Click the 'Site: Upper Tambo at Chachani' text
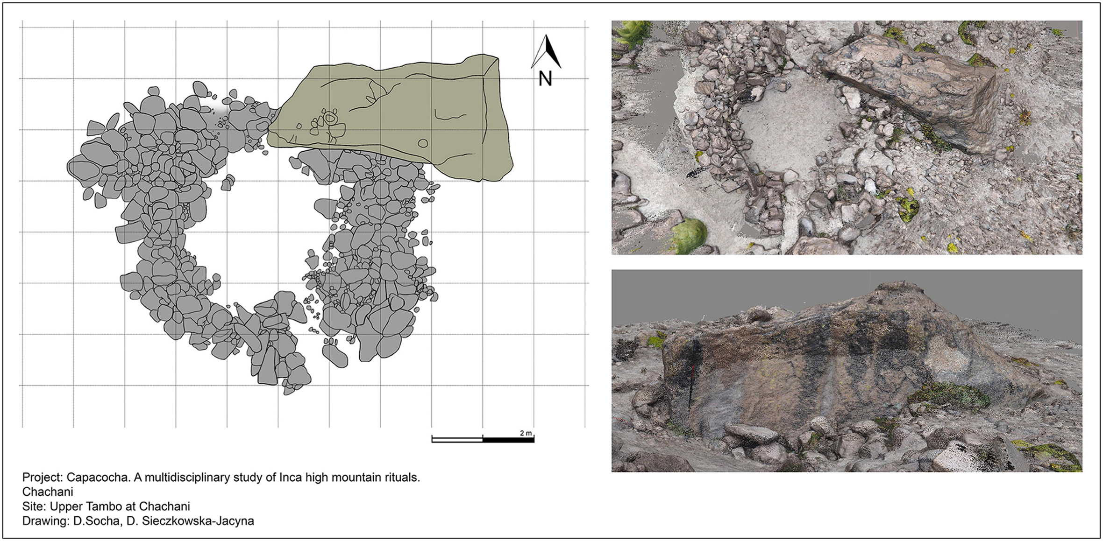 106,506
